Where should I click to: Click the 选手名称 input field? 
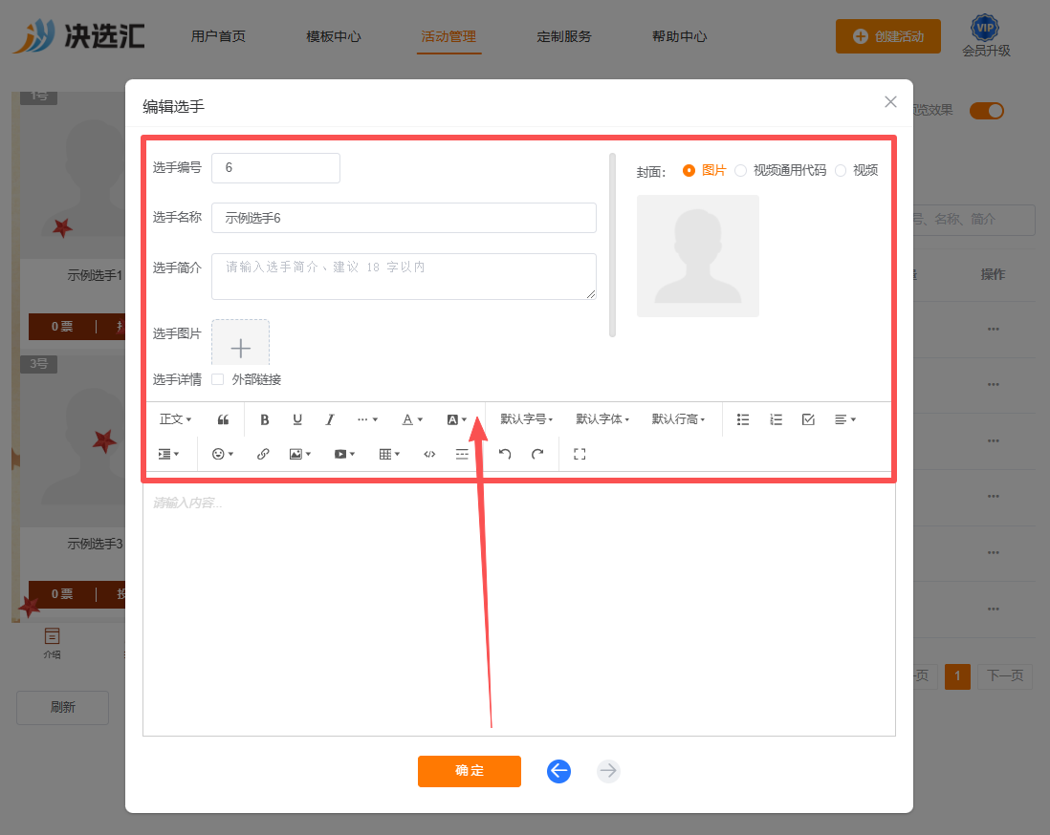pos(404,218)
